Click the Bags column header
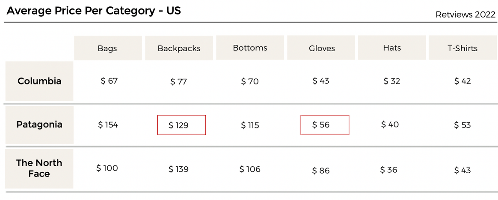This screenshot has width=498, height=200. pyautogui.click(x=108, y=48)
